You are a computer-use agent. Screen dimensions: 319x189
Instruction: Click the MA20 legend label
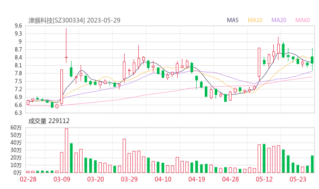tap(279, 20)
